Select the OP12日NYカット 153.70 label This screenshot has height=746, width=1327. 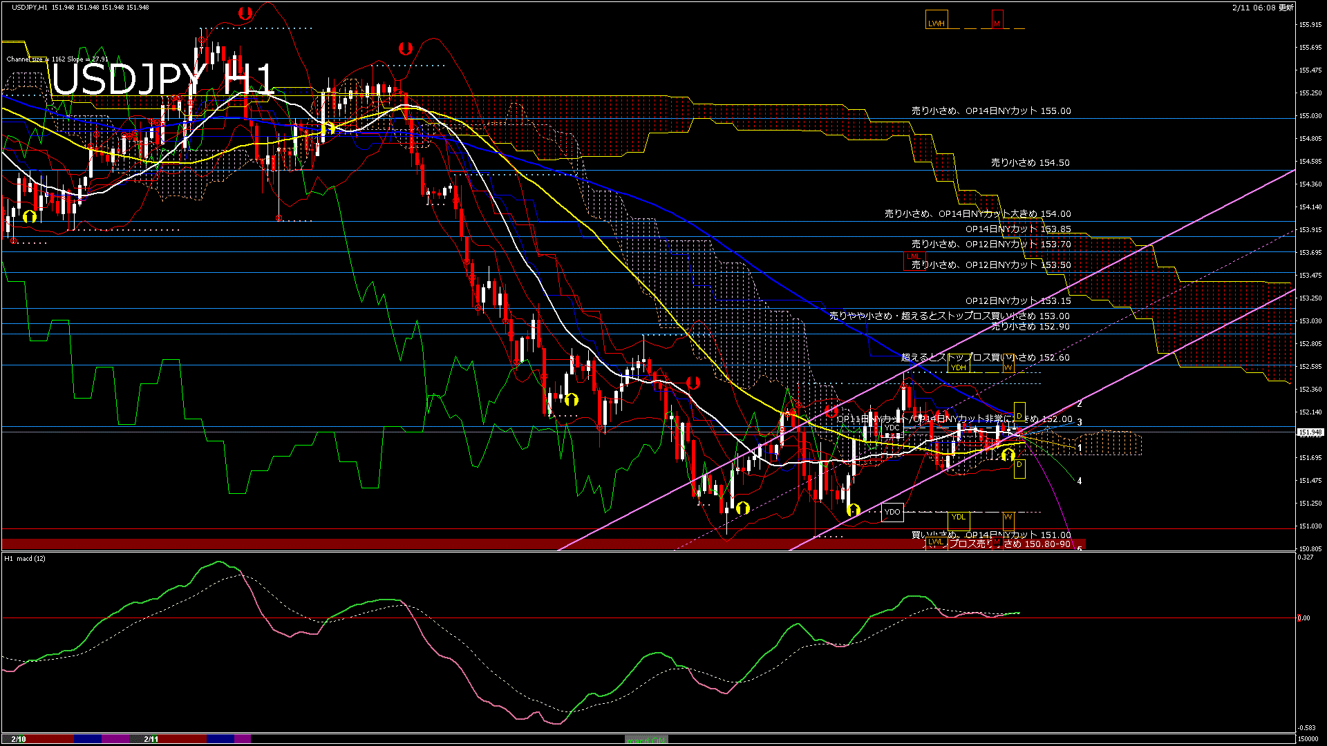point(991,245)
